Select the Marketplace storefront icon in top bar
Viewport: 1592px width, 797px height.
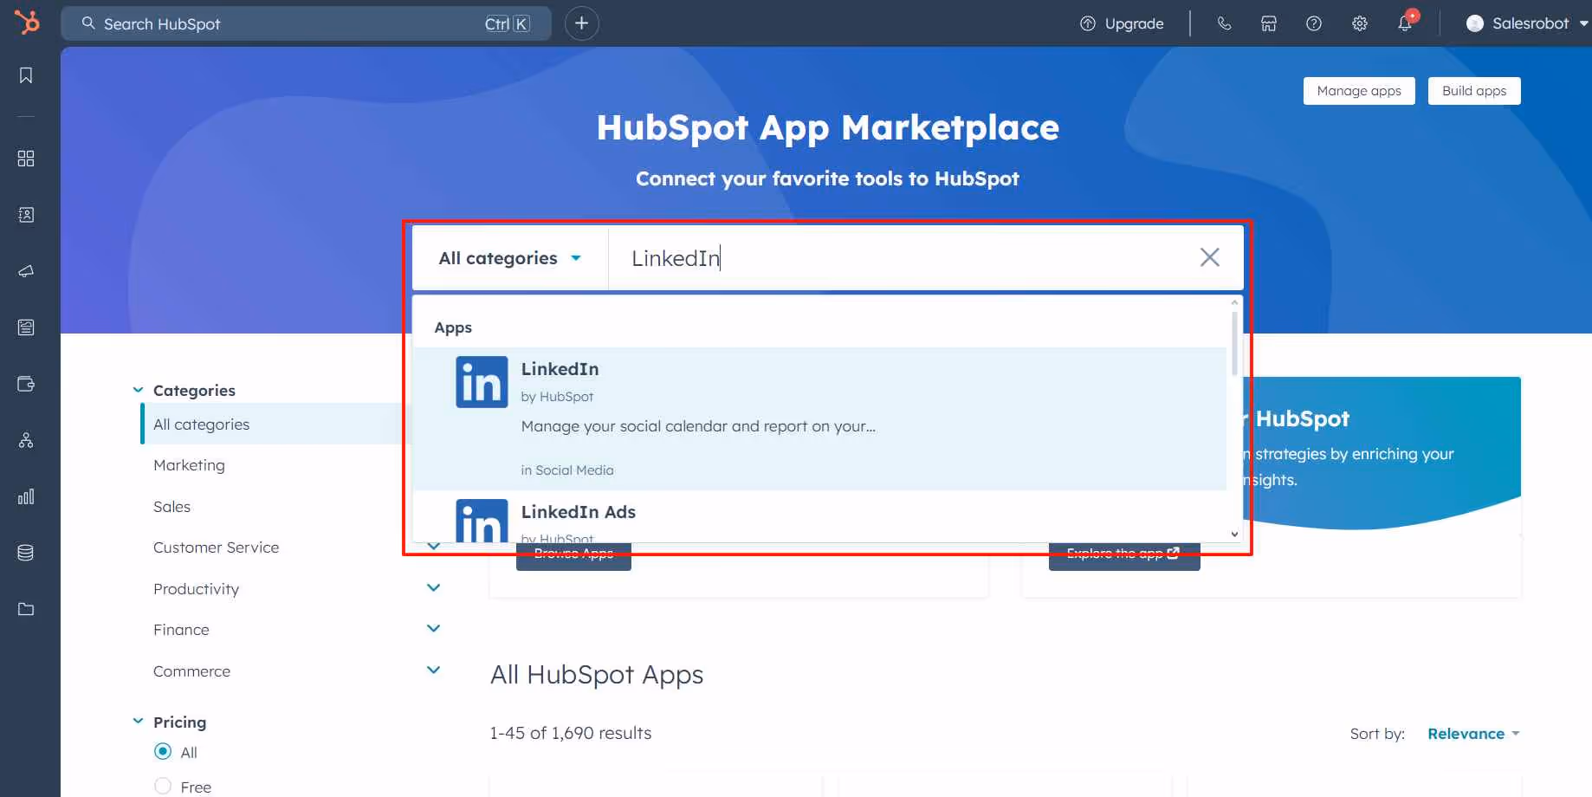tap(1268, 23)
